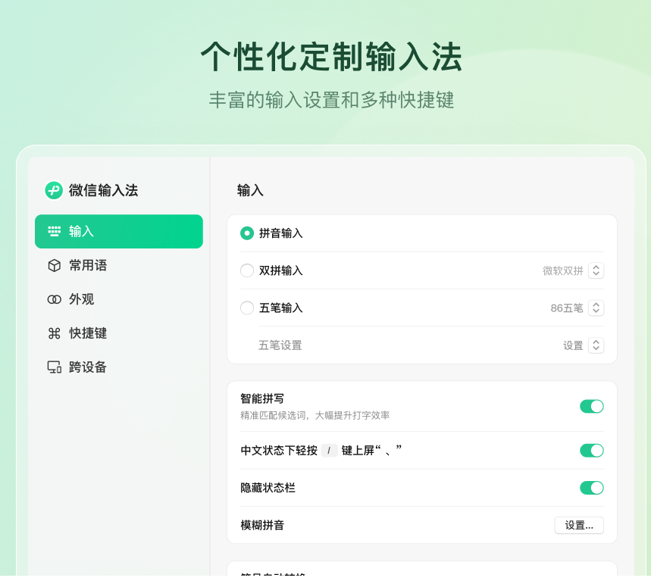Click the WeChat Input (微信输入法) logo icon

point(54,190)
